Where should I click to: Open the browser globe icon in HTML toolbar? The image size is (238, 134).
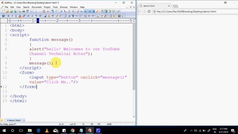3,16
